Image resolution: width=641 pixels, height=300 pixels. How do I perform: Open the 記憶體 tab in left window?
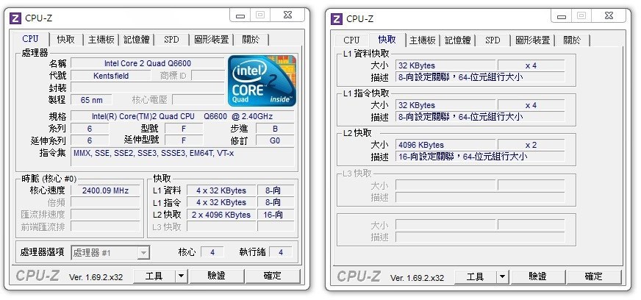coord(137,40)
